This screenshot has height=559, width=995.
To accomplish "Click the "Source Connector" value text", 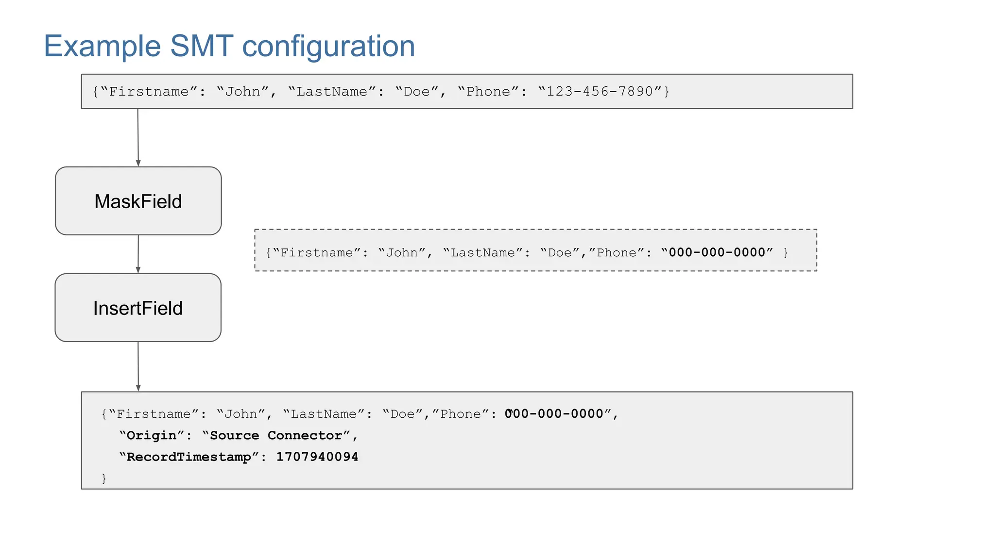I will tap(276, 436).
